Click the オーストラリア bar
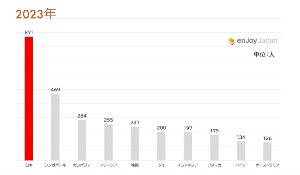The height and width of the screenshot is (175, 300). pos(267,151)
